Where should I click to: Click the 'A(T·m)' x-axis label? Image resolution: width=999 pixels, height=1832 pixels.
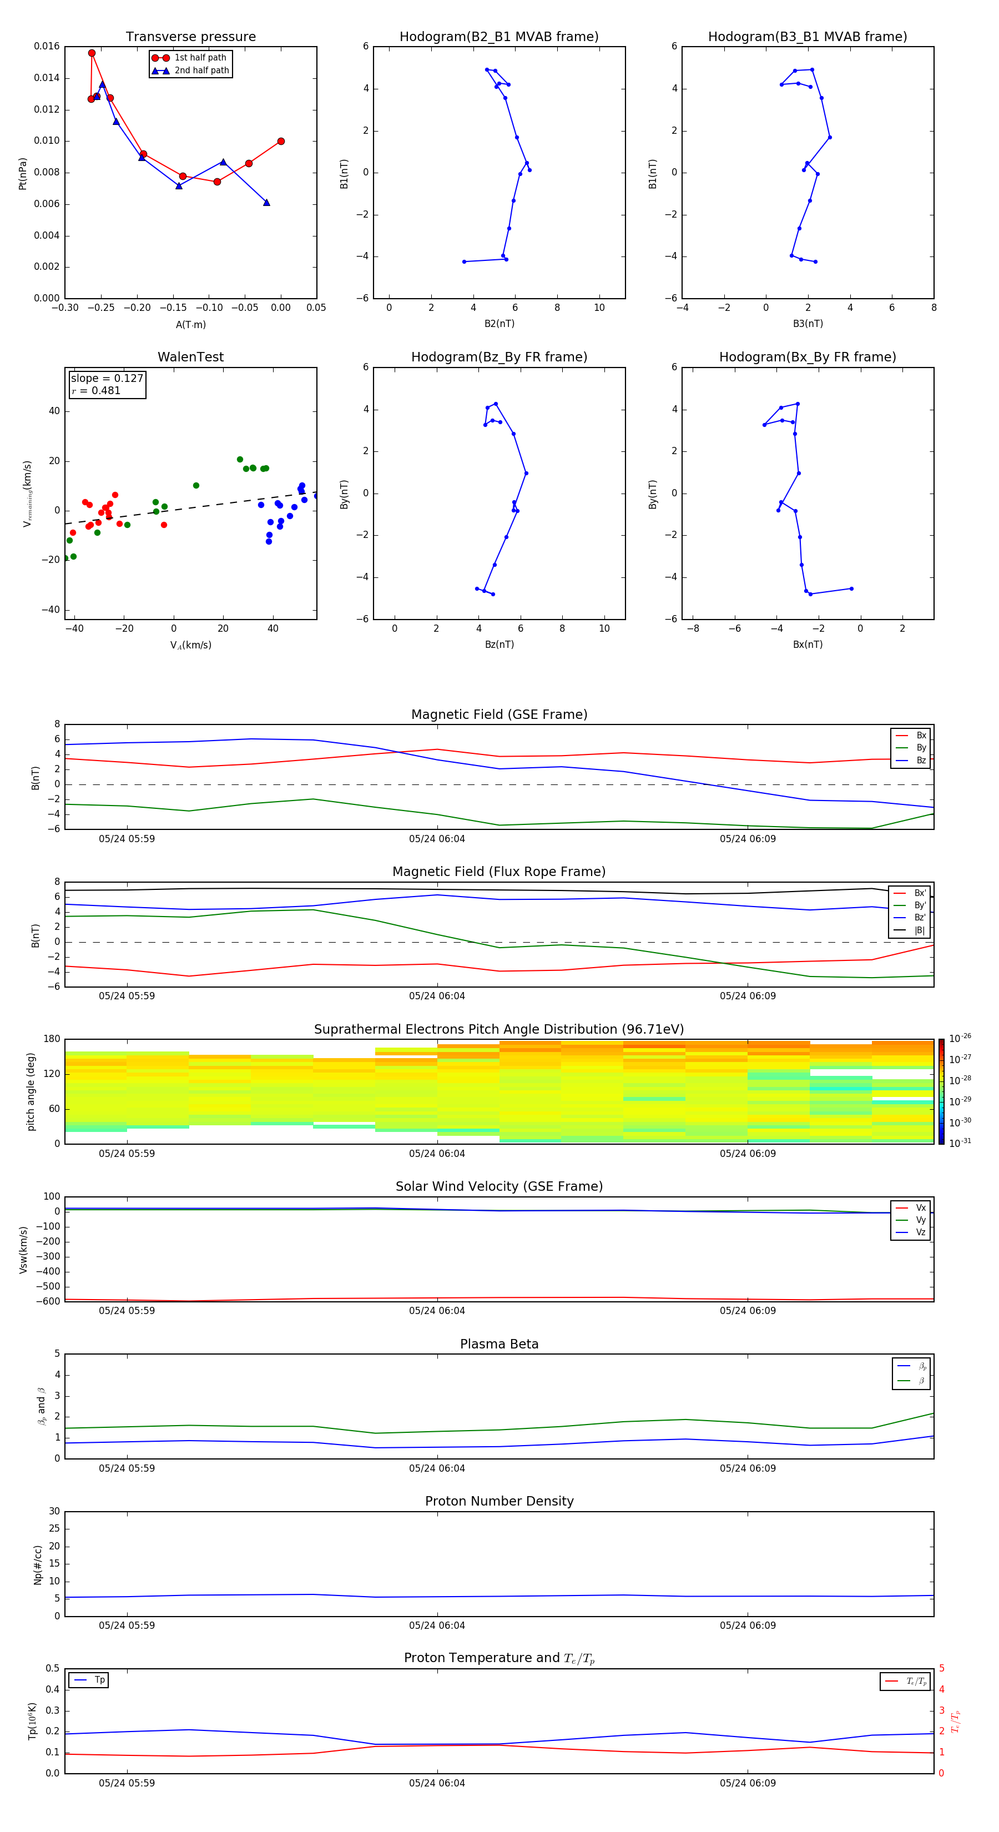coord(190,324)
